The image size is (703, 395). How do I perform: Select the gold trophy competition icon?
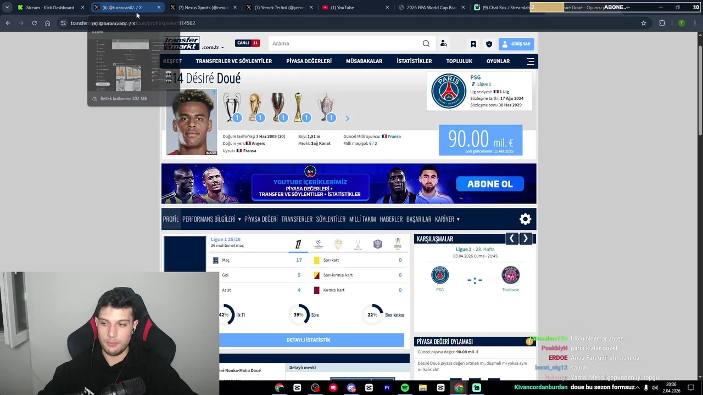click(398, 245)
